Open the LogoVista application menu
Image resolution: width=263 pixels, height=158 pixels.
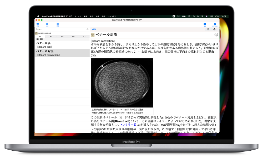(x=57, y=16)
